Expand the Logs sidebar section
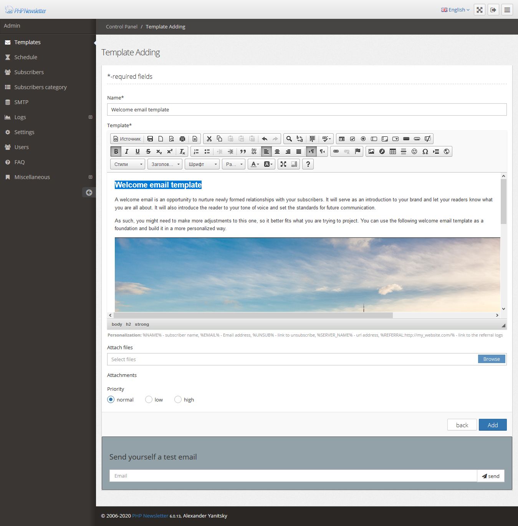 click(91, 117)
